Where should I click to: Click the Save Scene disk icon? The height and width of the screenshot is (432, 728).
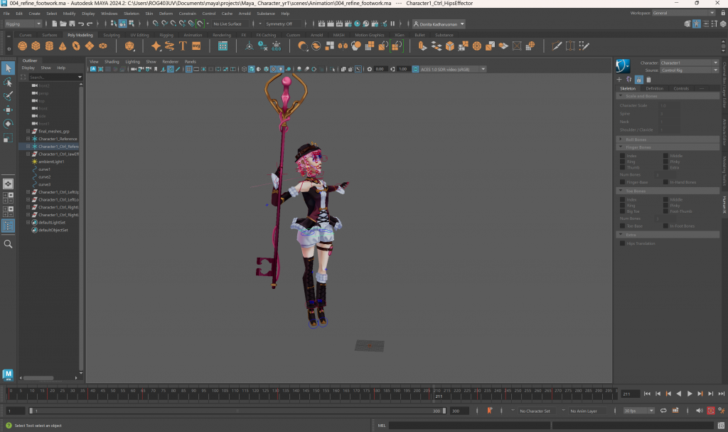[x=72, y=23]
